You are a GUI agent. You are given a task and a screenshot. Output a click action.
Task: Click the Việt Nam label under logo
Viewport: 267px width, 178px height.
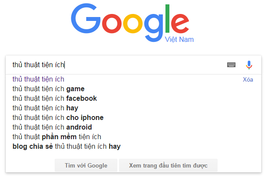point(179,40)
